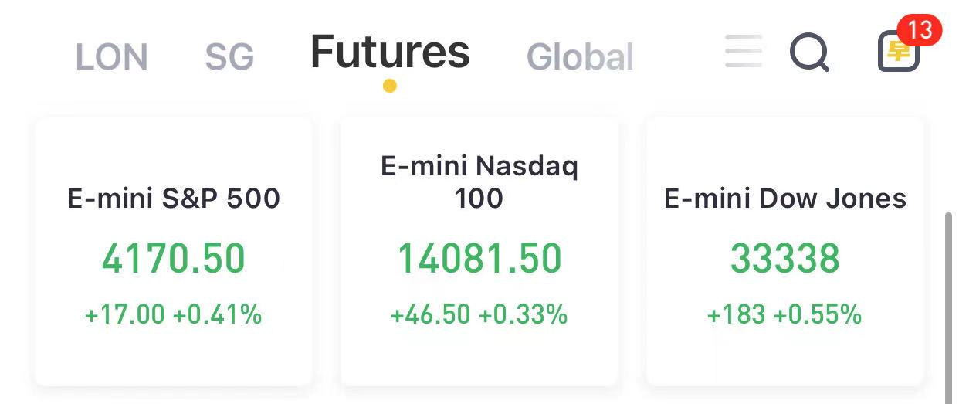959x404 pixels.
Task: Click the 14081.50 price value
Action: click(479, 259)
